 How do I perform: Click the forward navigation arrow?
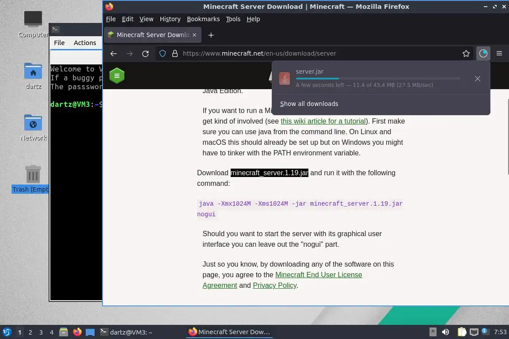(129, 53)
